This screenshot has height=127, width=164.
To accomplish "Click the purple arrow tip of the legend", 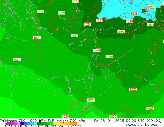I will (6, 124).
